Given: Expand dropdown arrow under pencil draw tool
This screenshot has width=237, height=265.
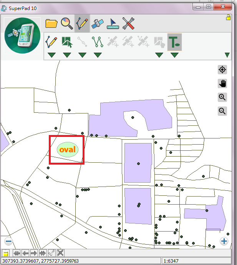Looking at the screenshot, I should pos(51,55).
